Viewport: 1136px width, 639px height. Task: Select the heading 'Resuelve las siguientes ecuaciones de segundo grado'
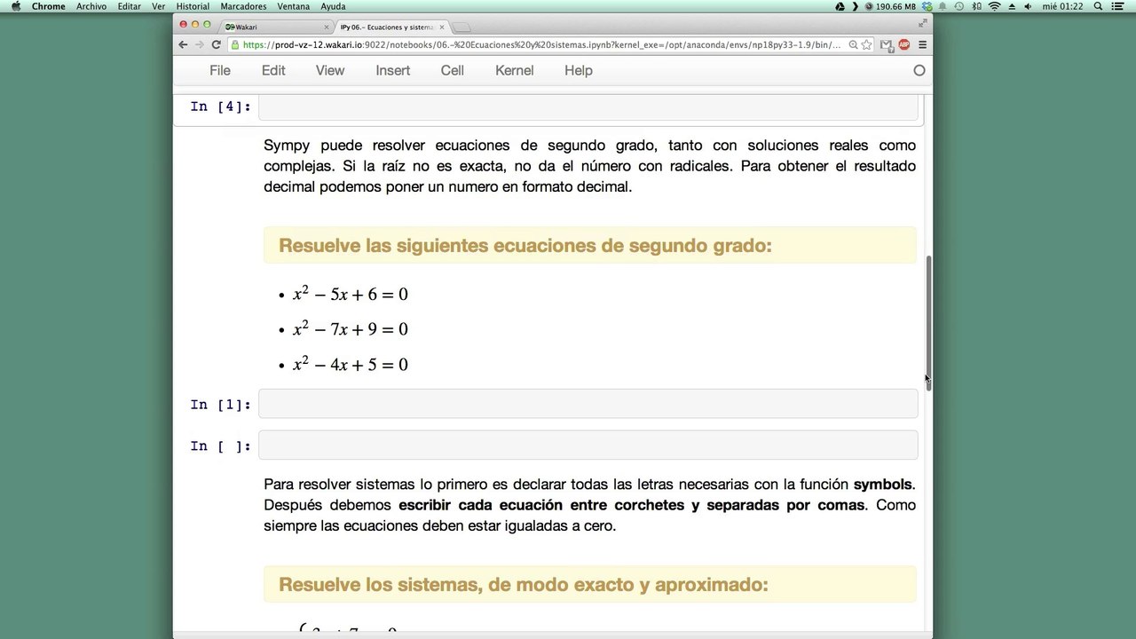point(525,246)
